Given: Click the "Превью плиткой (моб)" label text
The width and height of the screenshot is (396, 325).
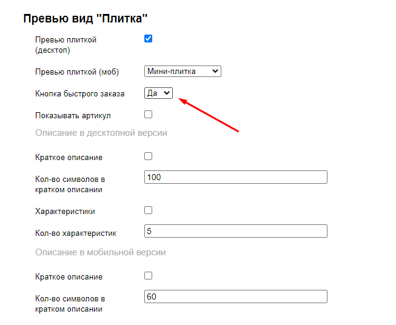Looking at the screenshot, I should tap(77, 72).
